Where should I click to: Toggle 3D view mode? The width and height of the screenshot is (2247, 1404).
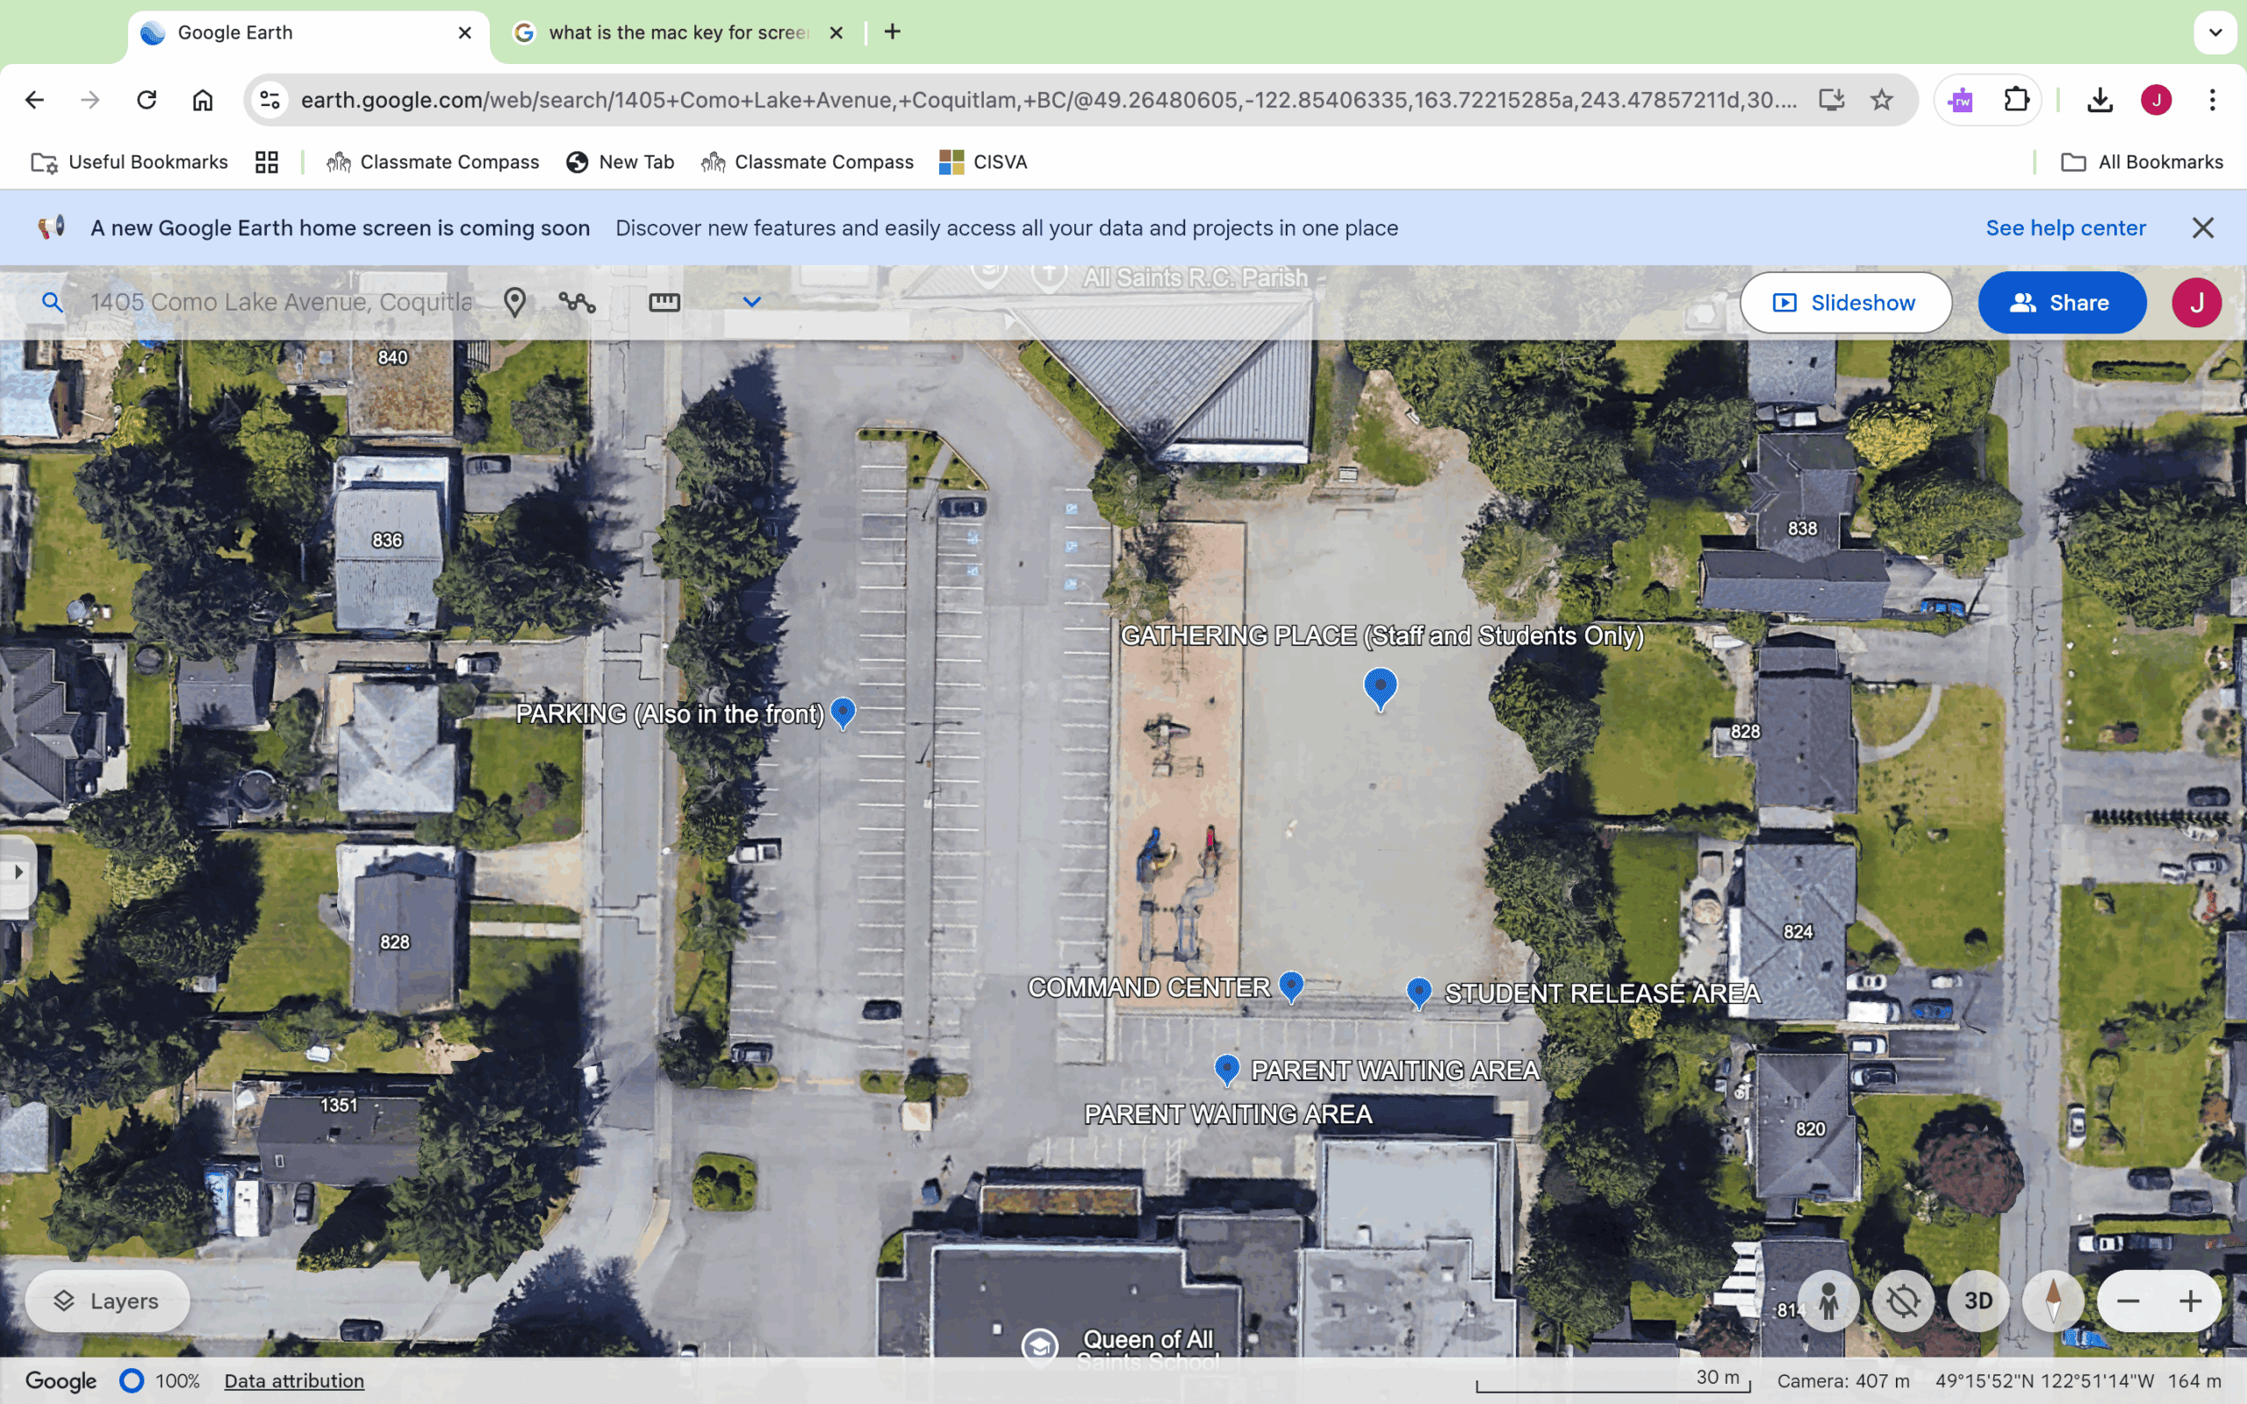(x=1978, y=1301)
